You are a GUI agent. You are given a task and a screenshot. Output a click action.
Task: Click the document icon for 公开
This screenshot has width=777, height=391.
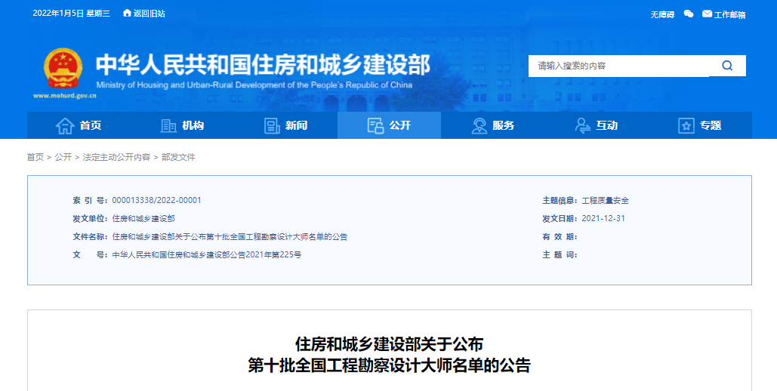coord(375,125)
